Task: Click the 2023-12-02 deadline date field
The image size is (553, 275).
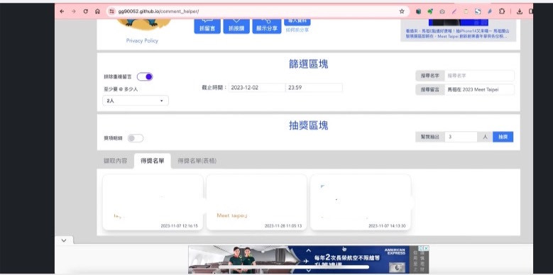Action: [257, 88]
